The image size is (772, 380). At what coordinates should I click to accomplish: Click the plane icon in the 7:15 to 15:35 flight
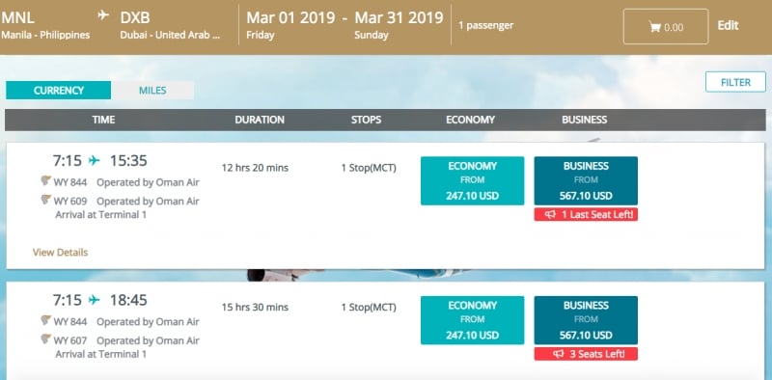[x=94, y=160]
